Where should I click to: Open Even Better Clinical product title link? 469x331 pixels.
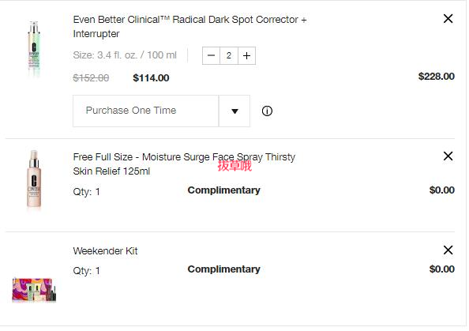(x=190, y=27)
